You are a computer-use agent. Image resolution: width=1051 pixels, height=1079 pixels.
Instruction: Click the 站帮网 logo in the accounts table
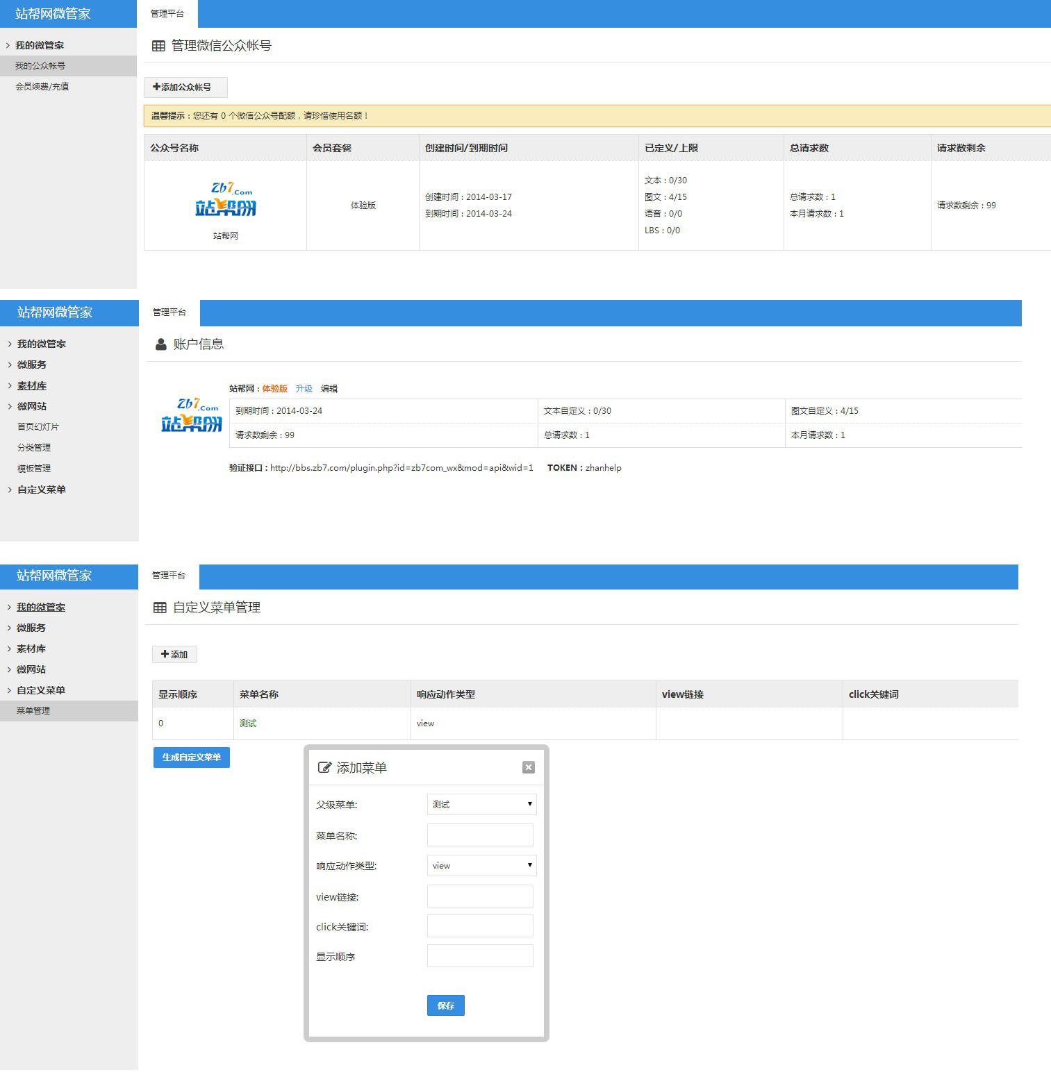[225, 200]
